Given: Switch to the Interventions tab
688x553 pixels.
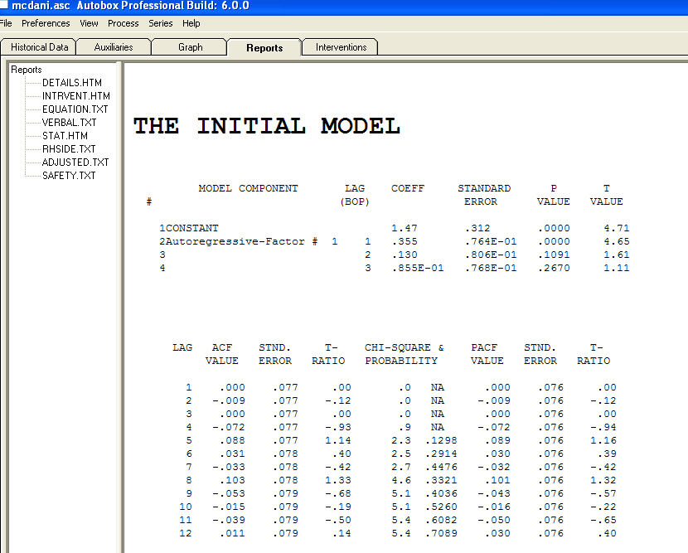Looking at the screenshot, I should click(339, 47).
